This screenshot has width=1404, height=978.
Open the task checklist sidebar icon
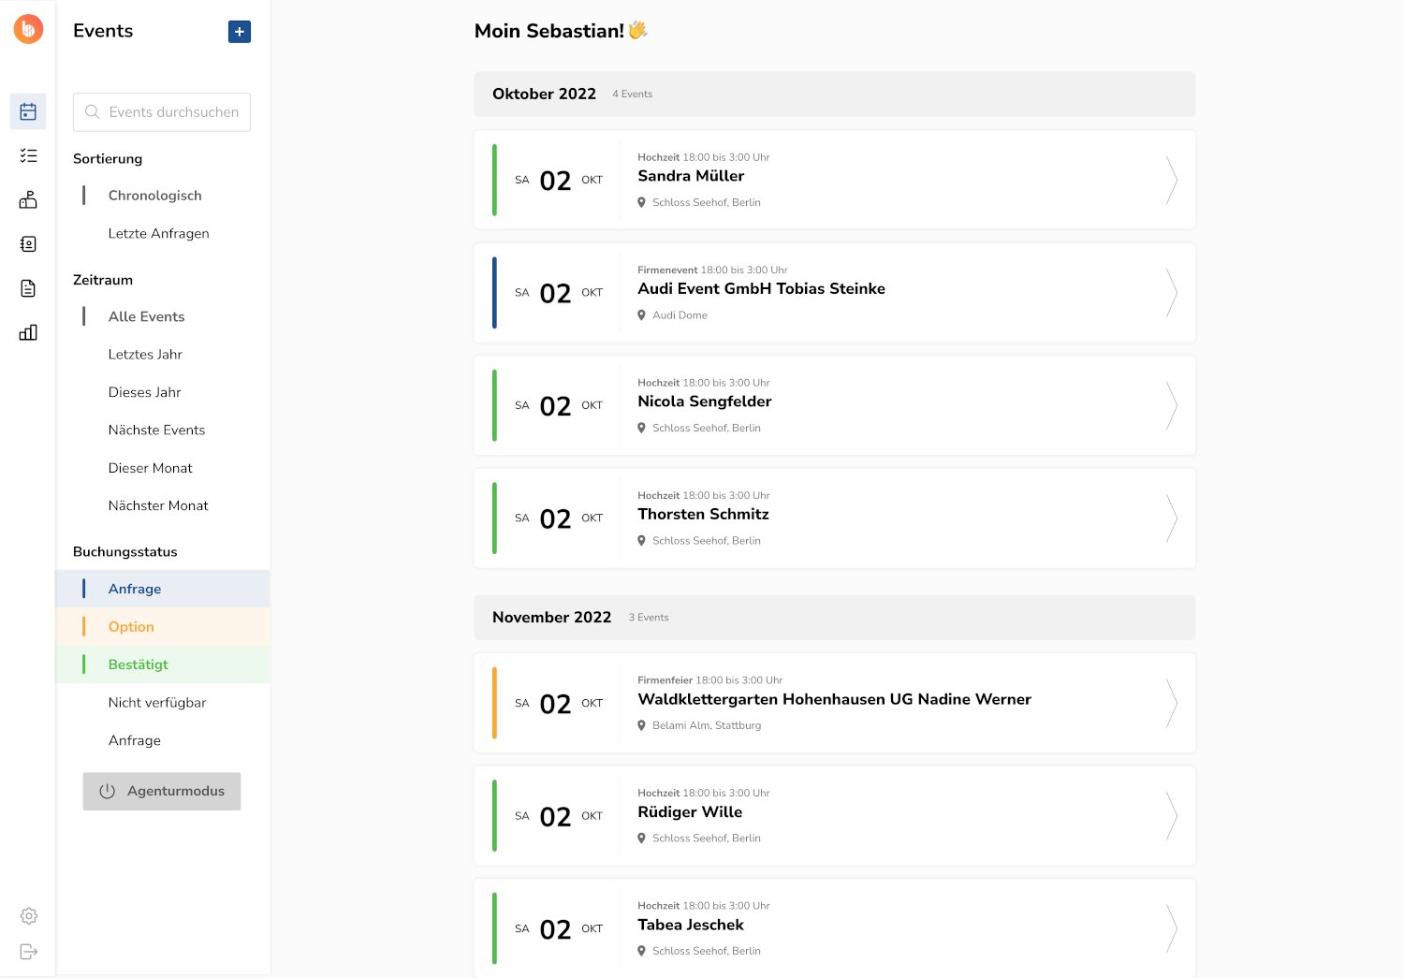28,155
